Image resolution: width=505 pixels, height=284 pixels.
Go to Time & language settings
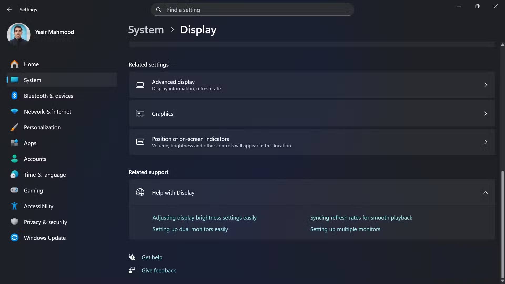45,175
